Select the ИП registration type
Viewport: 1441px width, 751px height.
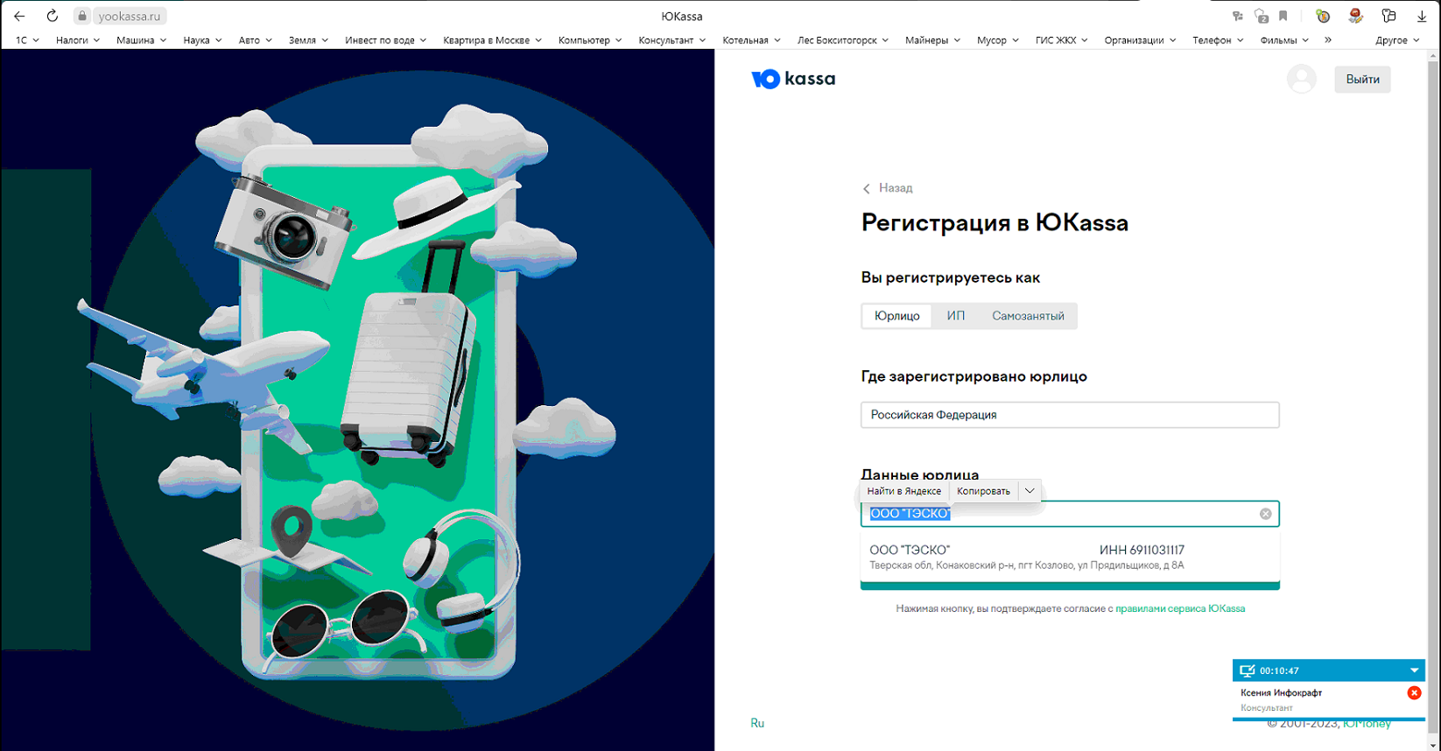point(955,316)
